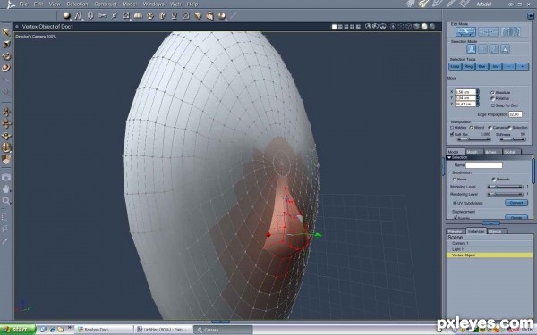Open the Construct menu
Image resolution: width=537 pixels, height=335 pixels.
[106, 4]
